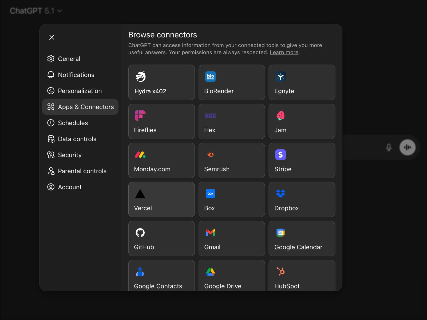Image resolution: width=427 pixels, height=320 pixels.
Task: Open the Hydra x402 connector
Action: coord(161,82)
